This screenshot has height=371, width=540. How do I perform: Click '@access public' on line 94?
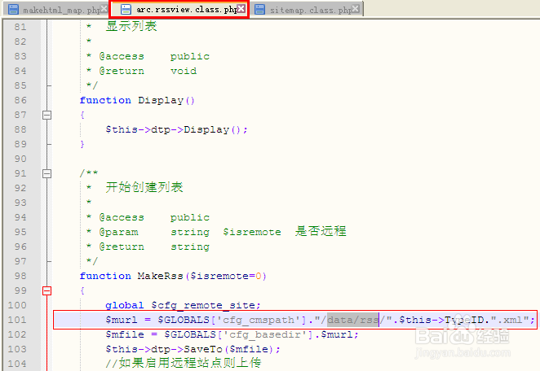(x=154, y=217)
